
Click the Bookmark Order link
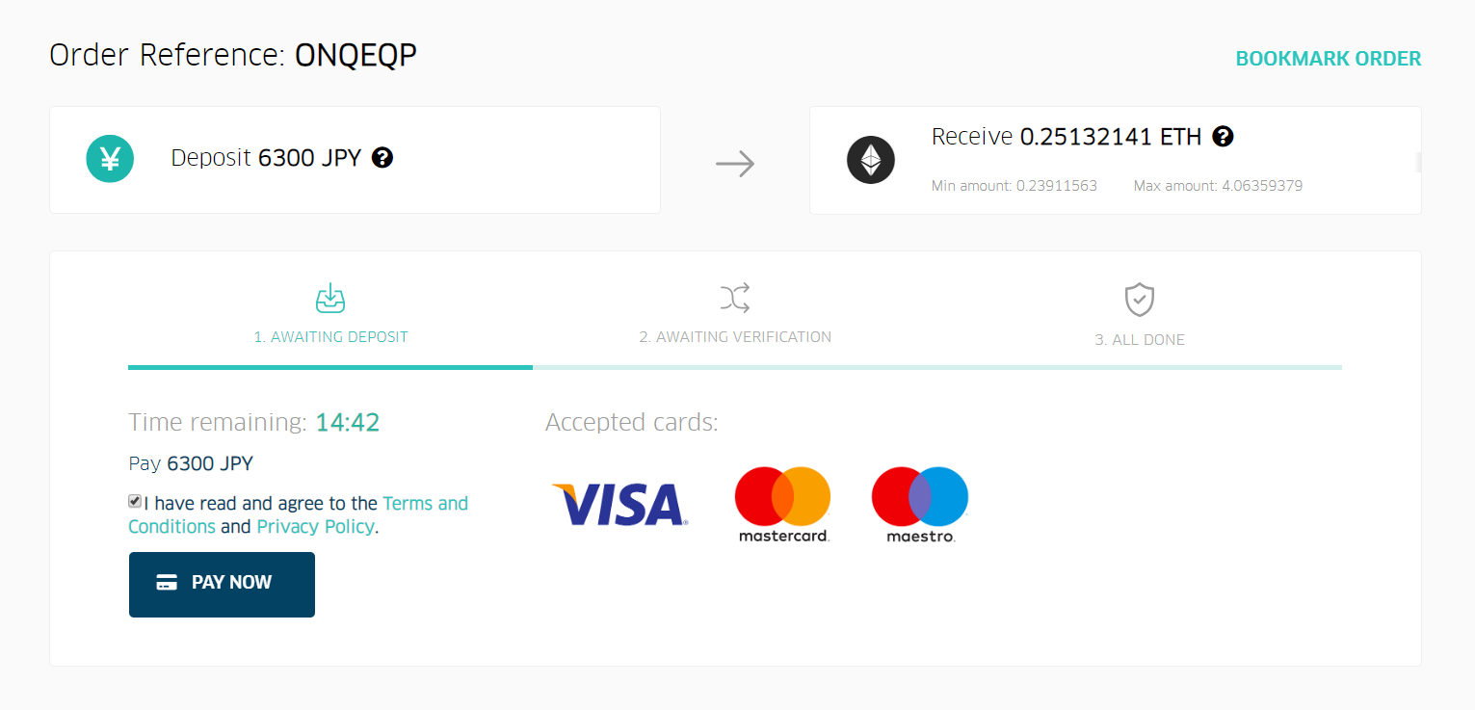coord(1329,59)
